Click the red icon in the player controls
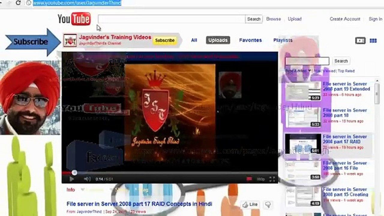The height and width of the screenshot is (216, 384). tap(249, 179)
